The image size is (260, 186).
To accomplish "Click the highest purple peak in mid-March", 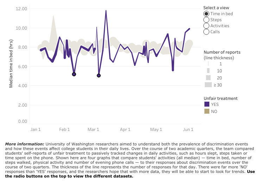I will [106, 11].
